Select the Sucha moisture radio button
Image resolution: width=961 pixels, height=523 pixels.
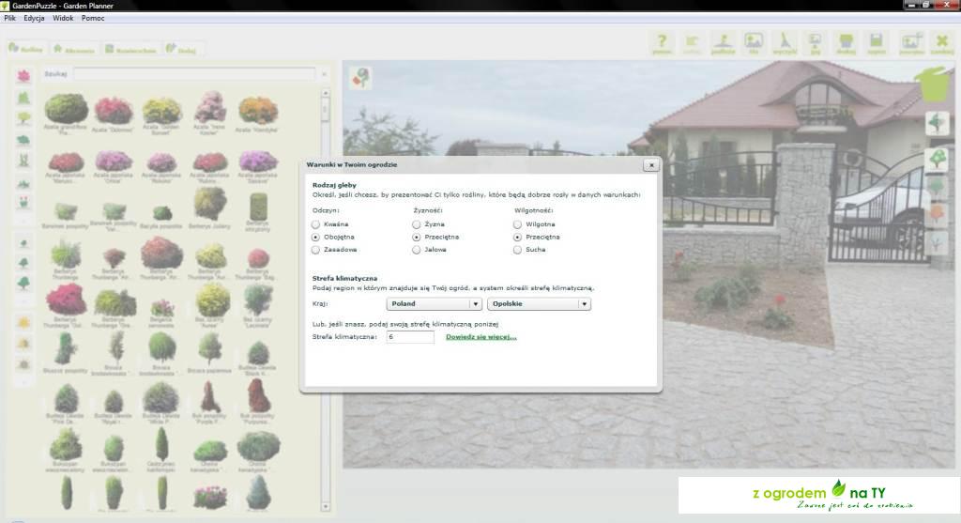[517, 251]
